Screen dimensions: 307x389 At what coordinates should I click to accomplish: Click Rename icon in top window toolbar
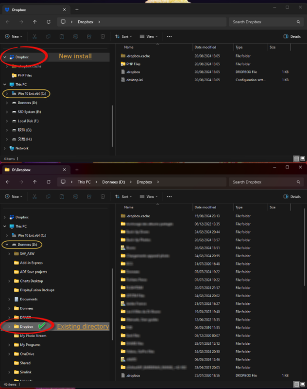point(76,36)
